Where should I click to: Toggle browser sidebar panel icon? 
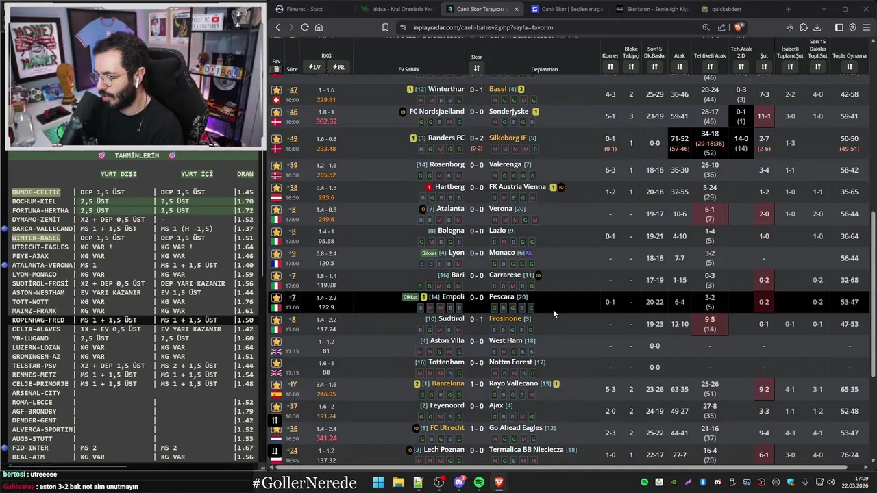pyautogui.click(x=839, y=27)
